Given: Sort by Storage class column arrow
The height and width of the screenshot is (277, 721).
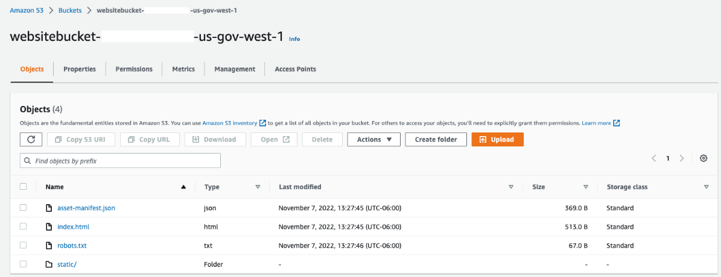Looking at the screenshot, I should point(707,187).
